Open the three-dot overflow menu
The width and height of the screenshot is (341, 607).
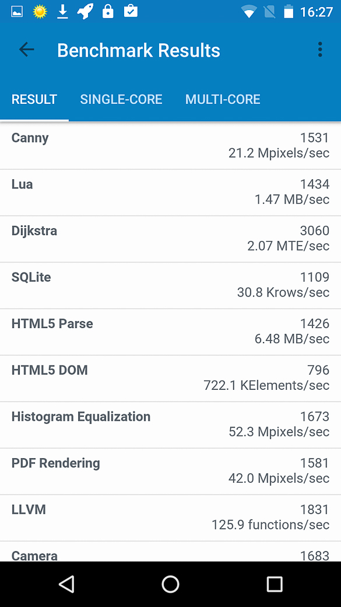[320, 50]
